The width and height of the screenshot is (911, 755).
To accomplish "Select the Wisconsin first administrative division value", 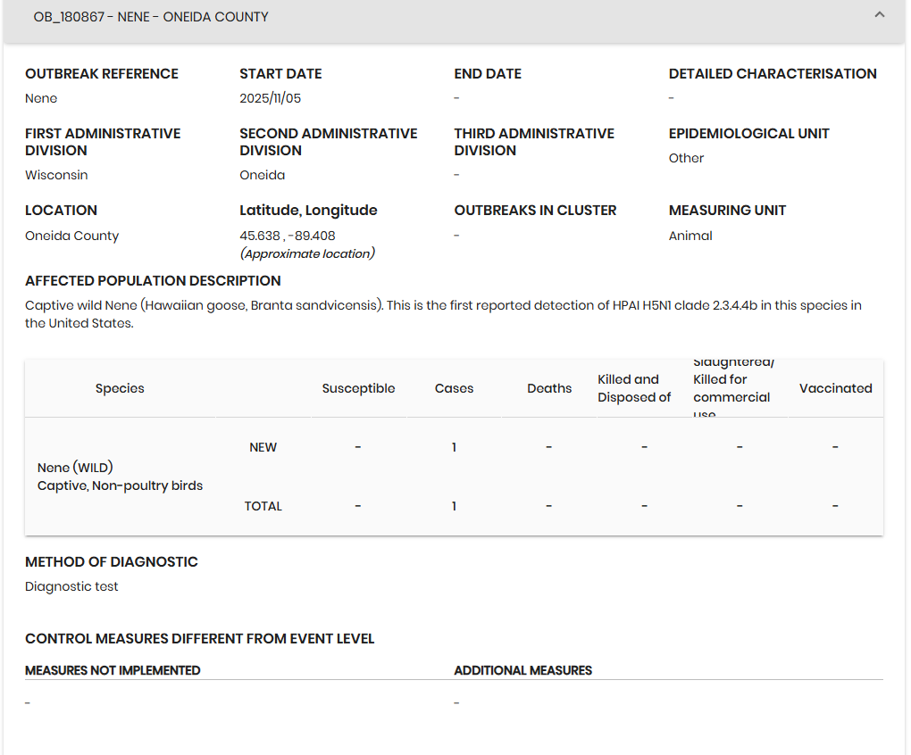I will pyautogui.click(x=56, y=175).
